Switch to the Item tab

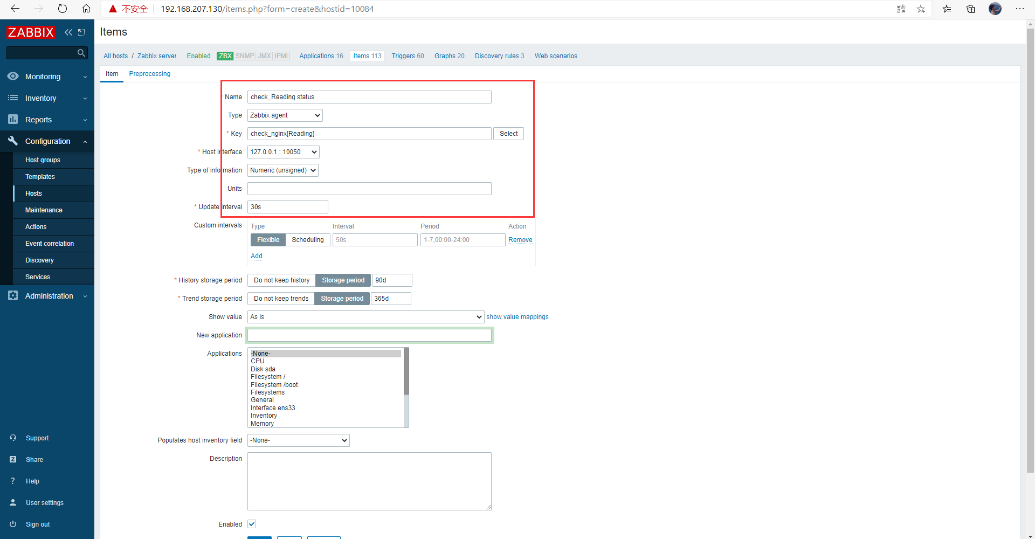pyautogui.click(x=112, y=74)
